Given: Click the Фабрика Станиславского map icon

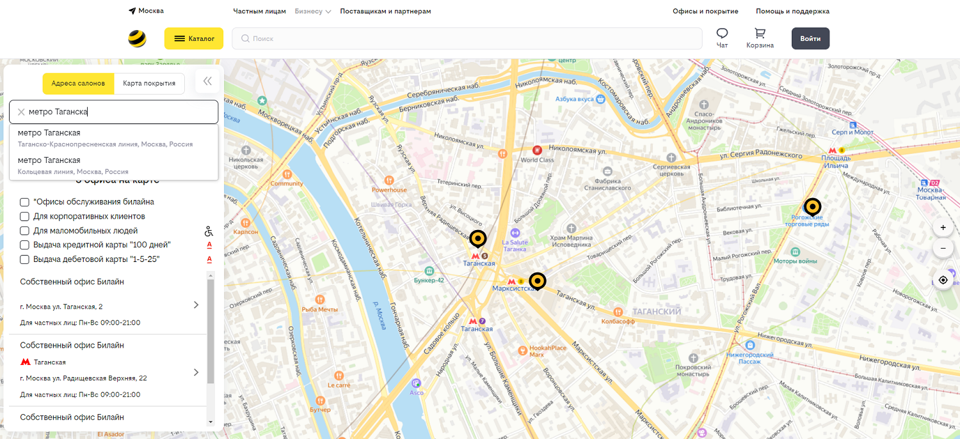Looking at the screenshot, I should tap(607, 171).
